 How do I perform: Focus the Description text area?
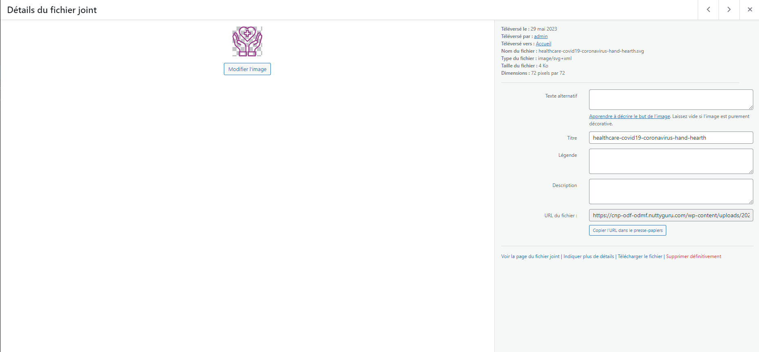tap(670, 192)
